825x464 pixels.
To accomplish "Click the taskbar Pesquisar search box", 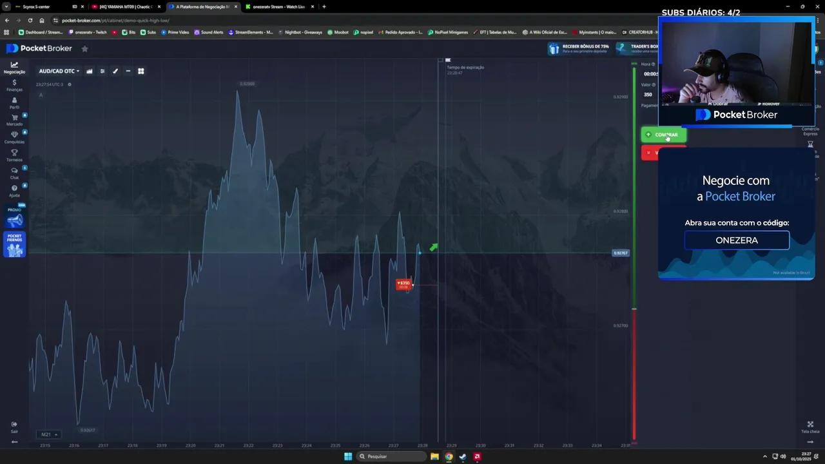I will tap(391, 456).
